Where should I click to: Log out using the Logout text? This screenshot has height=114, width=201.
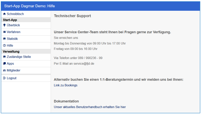click(12, 78)
